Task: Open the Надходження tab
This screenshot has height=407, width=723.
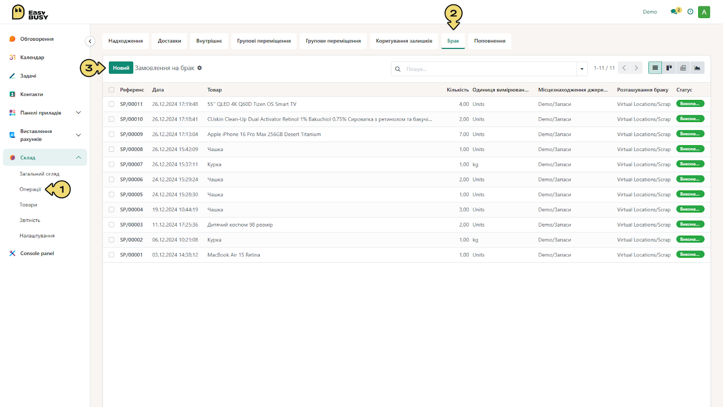Action: tap(126, 41)
